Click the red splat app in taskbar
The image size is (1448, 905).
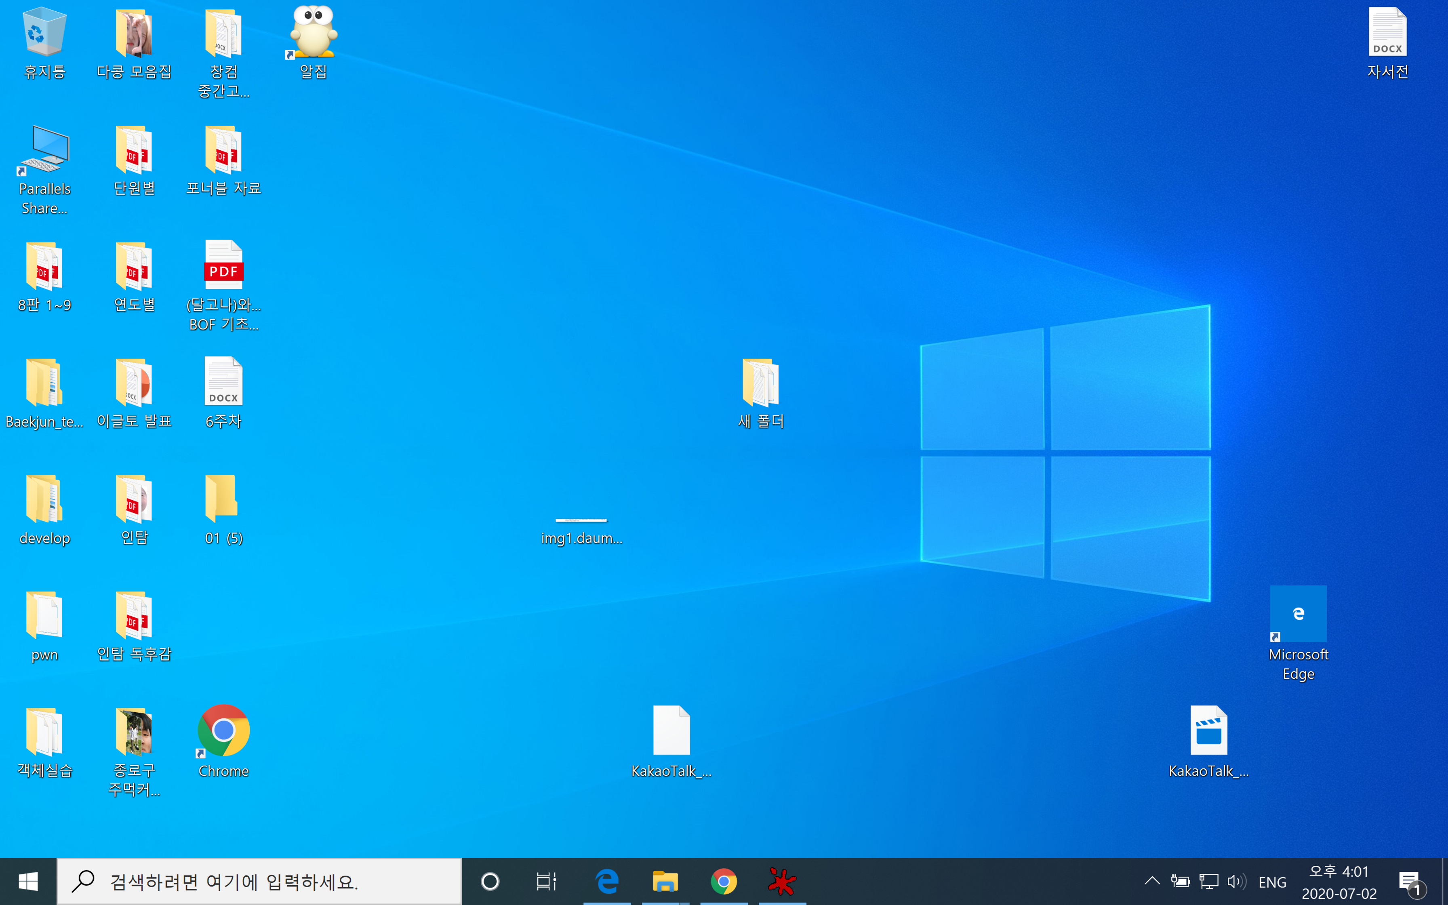tap(781, 881)
